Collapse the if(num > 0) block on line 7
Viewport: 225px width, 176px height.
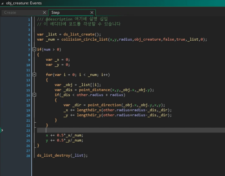tap(34, 49)
